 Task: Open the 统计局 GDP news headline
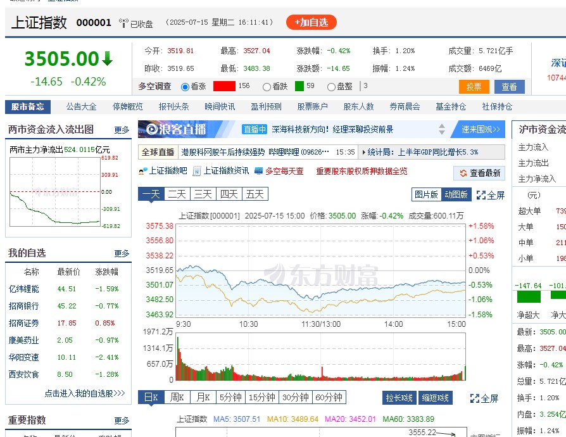tap(423, 153)
